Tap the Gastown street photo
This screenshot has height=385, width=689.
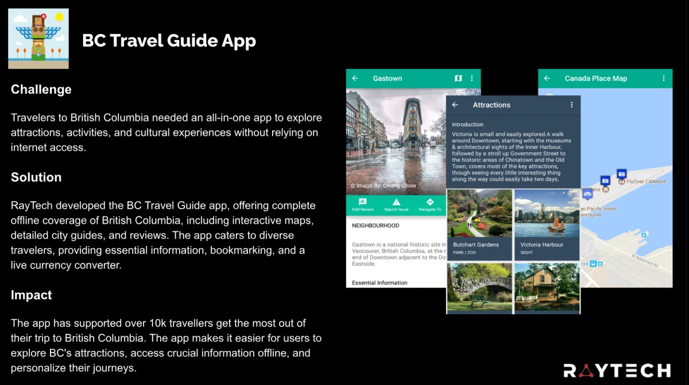click(x=396, y=141)
